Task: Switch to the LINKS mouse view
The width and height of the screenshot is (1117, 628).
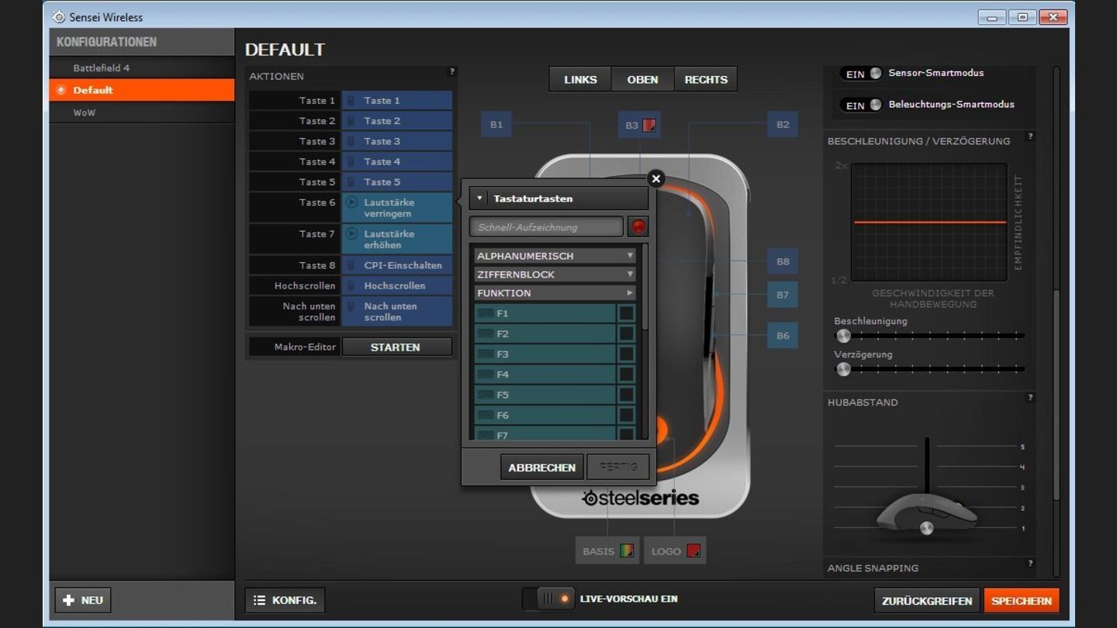Action: 580,79
